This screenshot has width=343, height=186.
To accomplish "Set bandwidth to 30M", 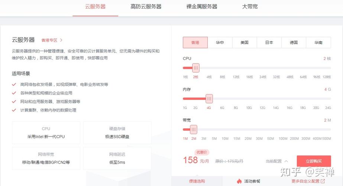I will coord(259,139).
